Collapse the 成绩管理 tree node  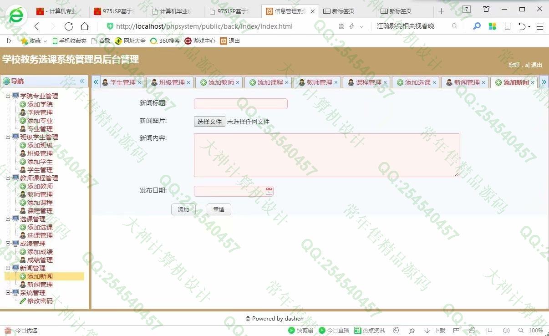[x=8, y=244]
